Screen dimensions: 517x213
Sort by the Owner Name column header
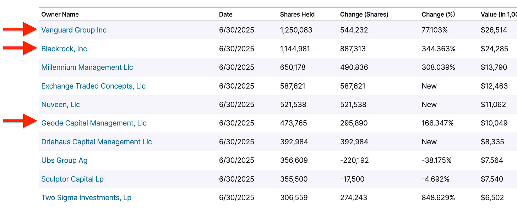60,15
